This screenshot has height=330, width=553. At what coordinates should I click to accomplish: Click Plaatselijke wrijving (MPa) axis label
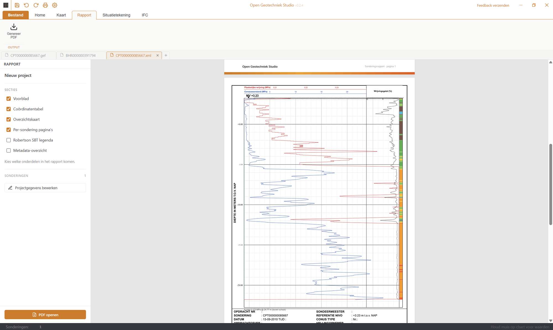tap(257, 87)
